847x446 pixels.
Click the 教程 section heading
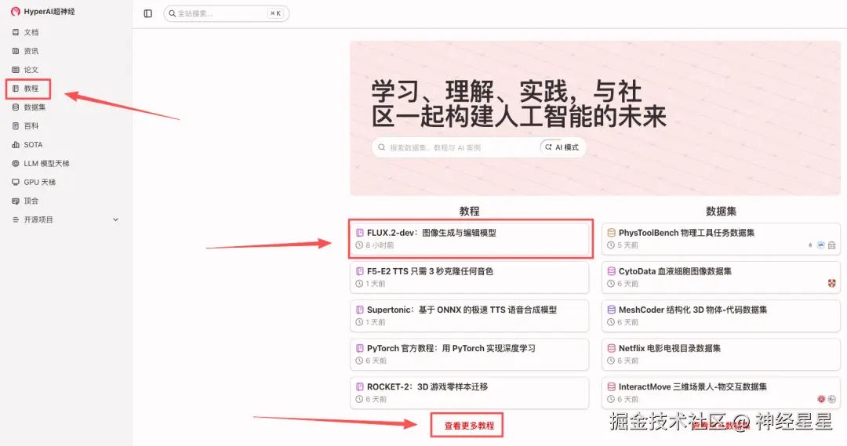coord(470,211)
